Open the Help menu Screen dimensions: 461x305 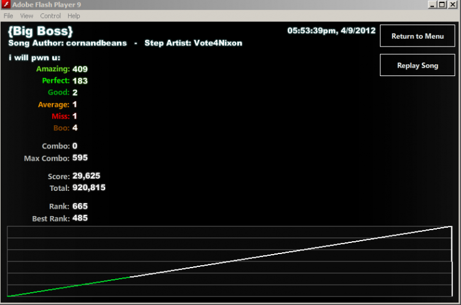pos(74,16)
